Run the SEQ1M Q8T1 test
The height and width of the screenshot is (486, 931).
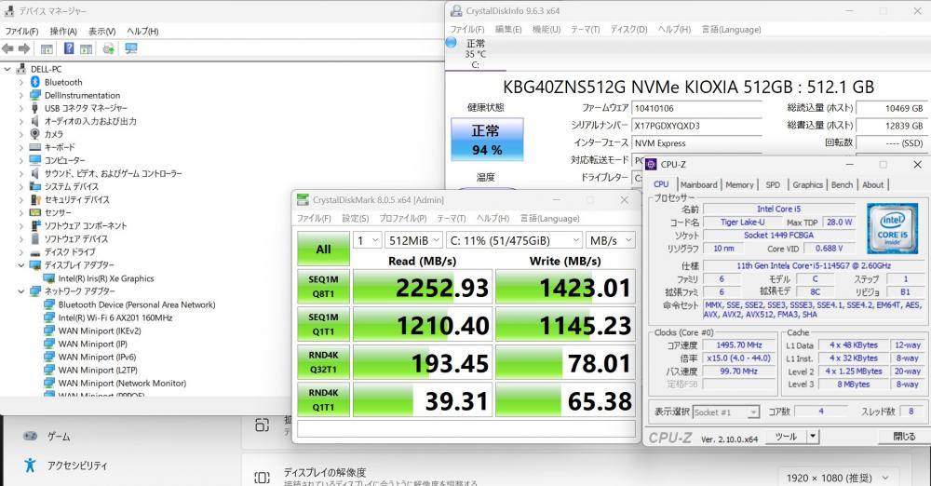(324, 287)
